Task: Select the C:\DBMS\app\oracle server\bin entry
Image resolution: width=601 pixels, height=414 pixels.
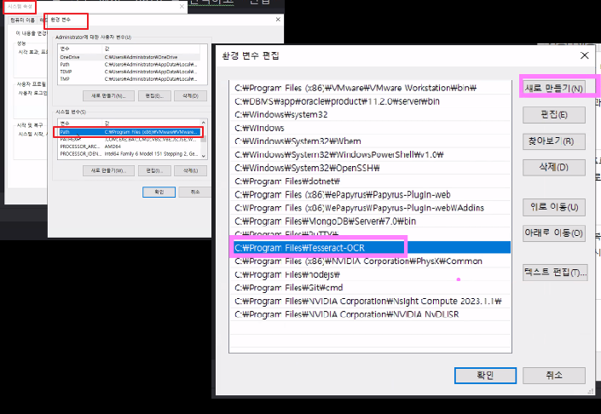Action: coord(370,101)
